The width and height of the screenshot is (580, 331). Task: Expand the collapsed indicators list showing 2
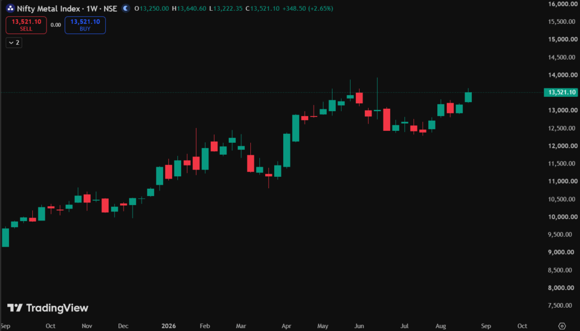14,43
